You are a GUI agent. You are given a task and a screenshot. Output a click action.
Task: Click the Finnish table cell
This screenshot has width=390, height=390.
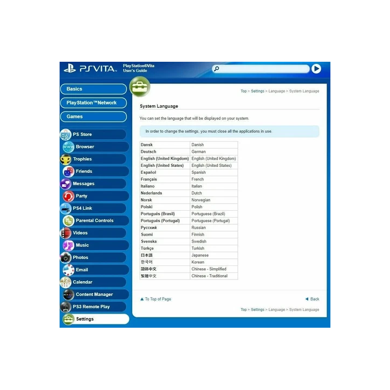214,235
